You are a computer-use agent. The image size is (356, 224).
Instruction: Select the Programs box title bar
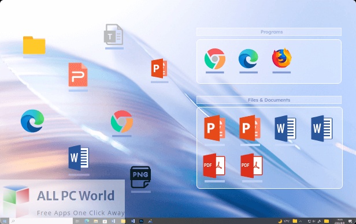click(269, 32)
